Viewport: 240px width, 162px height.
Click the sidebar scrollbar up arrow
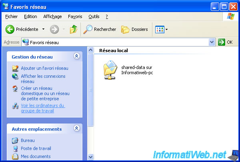[91, 50]
